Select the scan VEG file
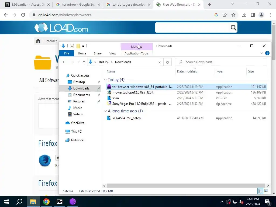 click(187, 98)
